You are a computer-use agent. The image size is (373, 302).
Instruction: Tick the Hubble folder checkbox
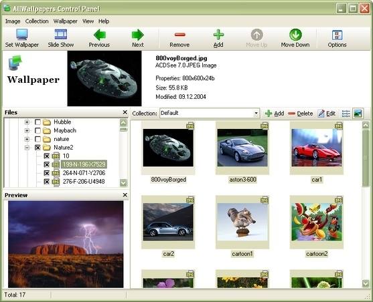click(38, 122)
